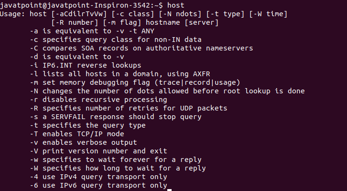
Task: Click the '-a is equivalent to -v -t ANY' line
Action: click(x=92, y=31)
